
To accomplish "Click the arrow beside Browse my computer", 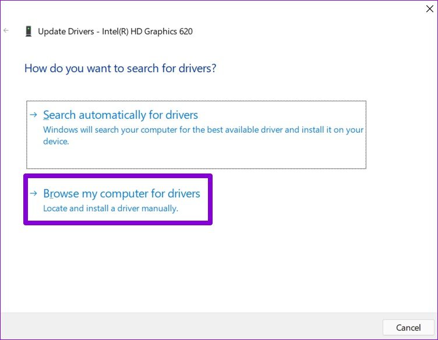I will 34,194.
